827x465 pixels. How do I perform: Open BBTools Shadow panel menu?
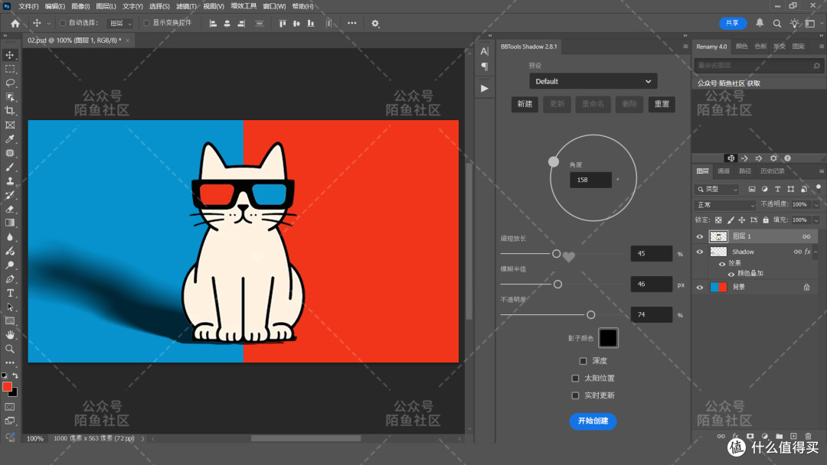click(x=685, y=47)
